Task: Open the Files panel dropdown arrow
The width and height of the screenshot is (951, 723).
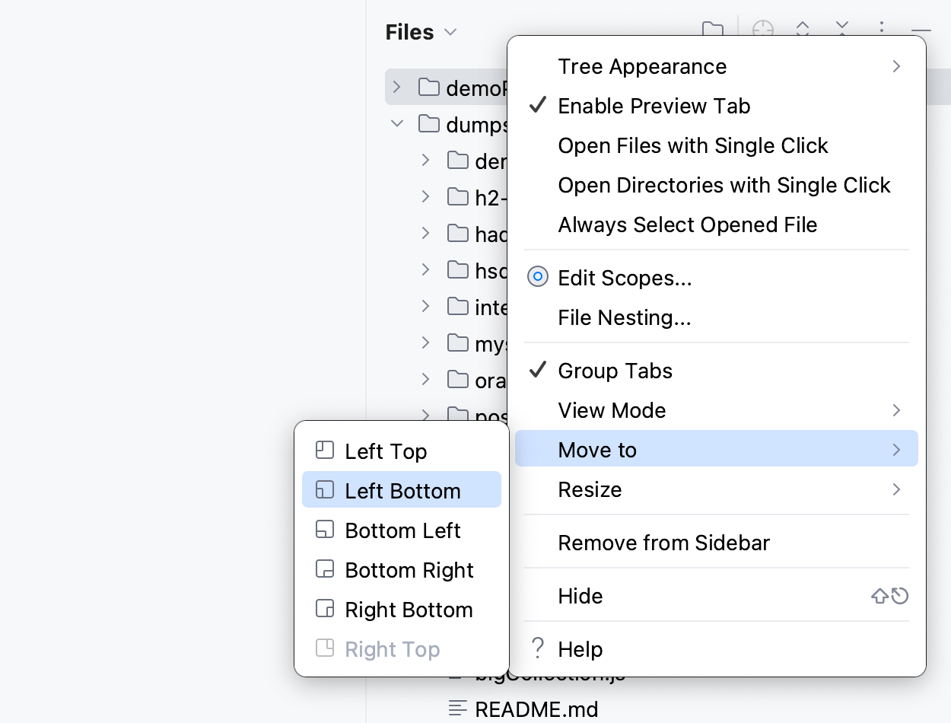Action: point(450,32)
